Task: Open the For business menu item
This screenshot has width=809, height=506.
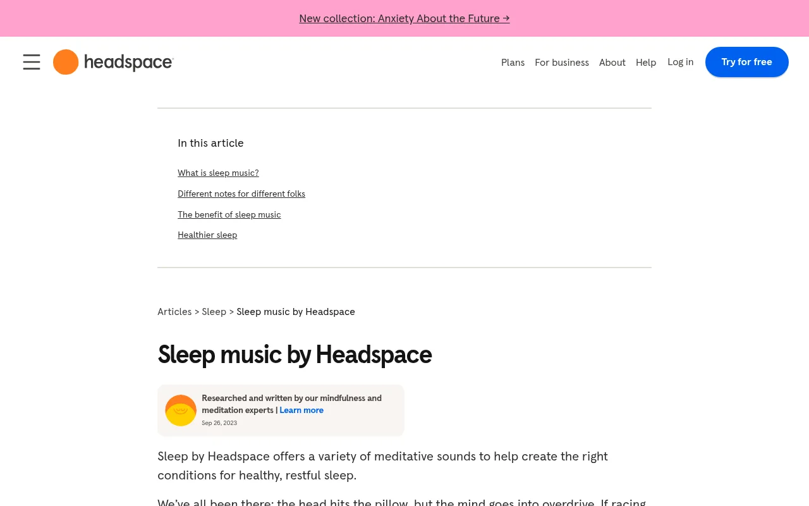Action: point(562,63)
